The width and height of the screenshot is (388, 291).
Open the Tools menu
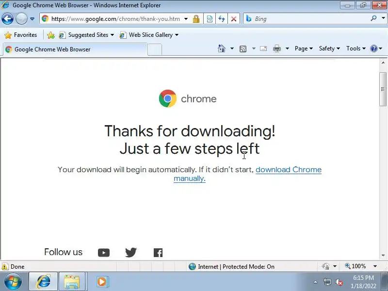pyautogui.click(x=356, y=48)
